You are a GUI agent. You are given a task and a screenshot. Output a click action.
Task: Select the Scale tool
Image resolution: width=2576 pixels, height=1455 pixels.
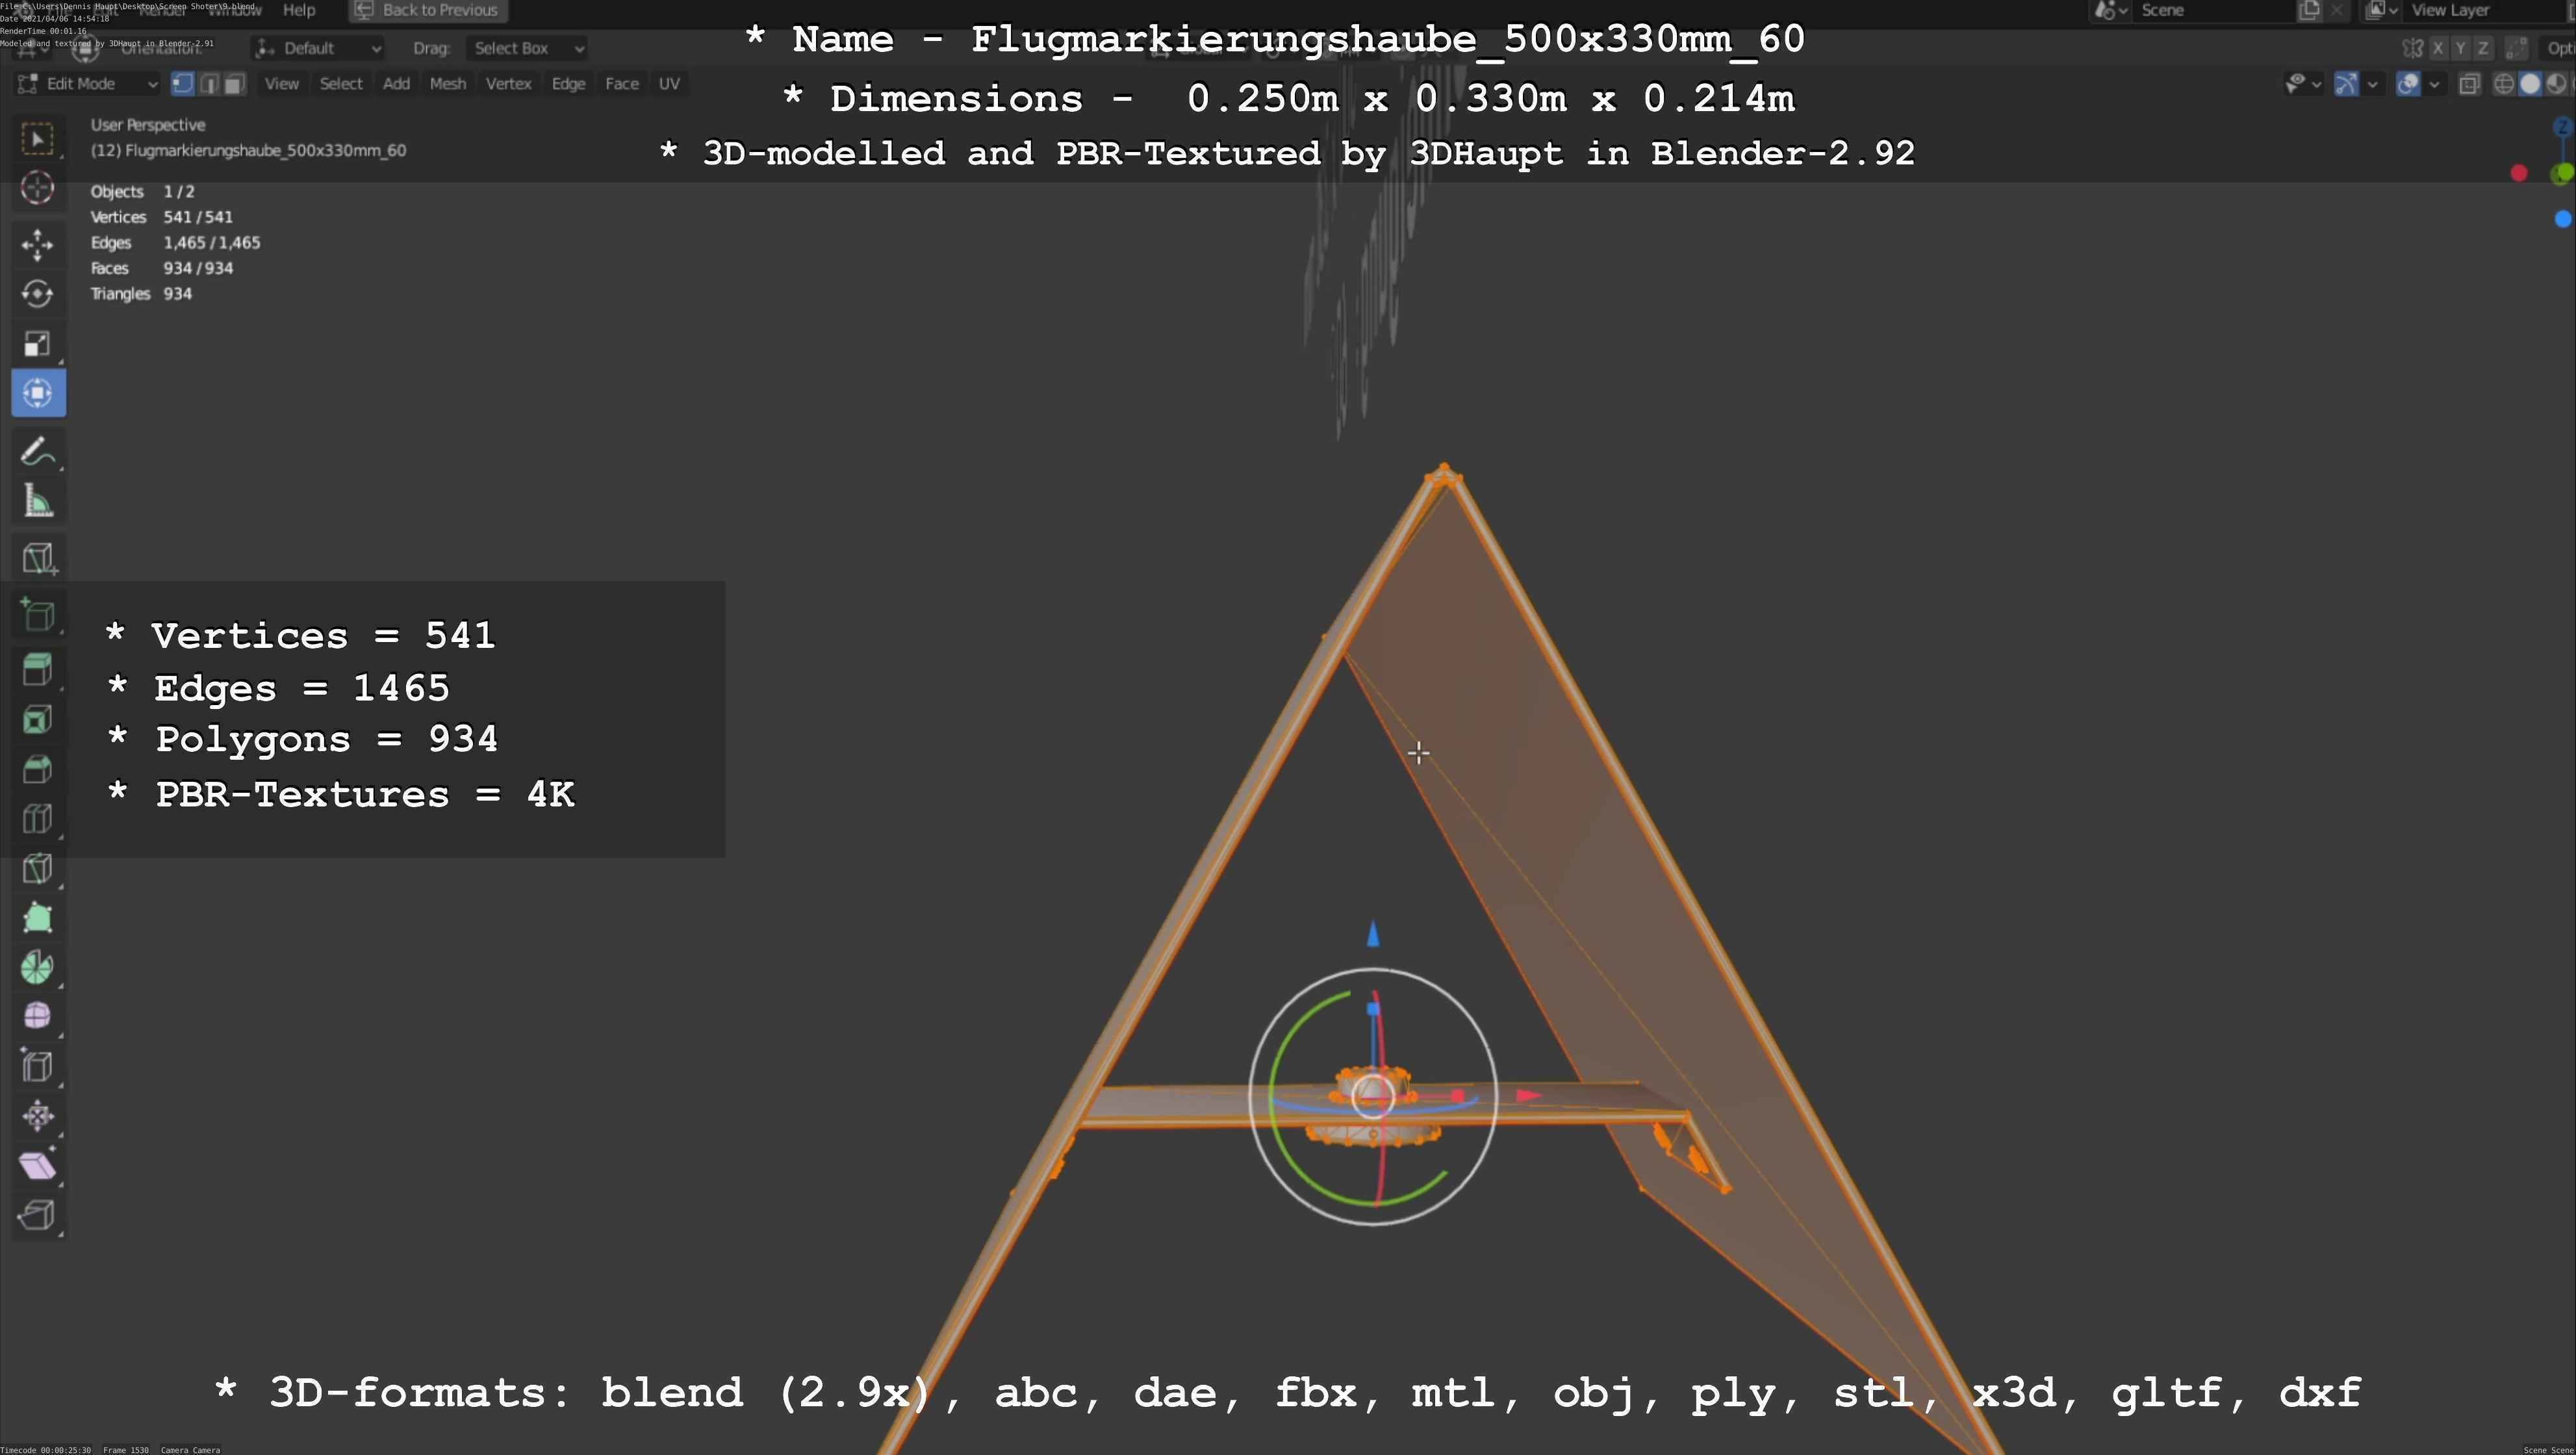[x=37, y=343]
